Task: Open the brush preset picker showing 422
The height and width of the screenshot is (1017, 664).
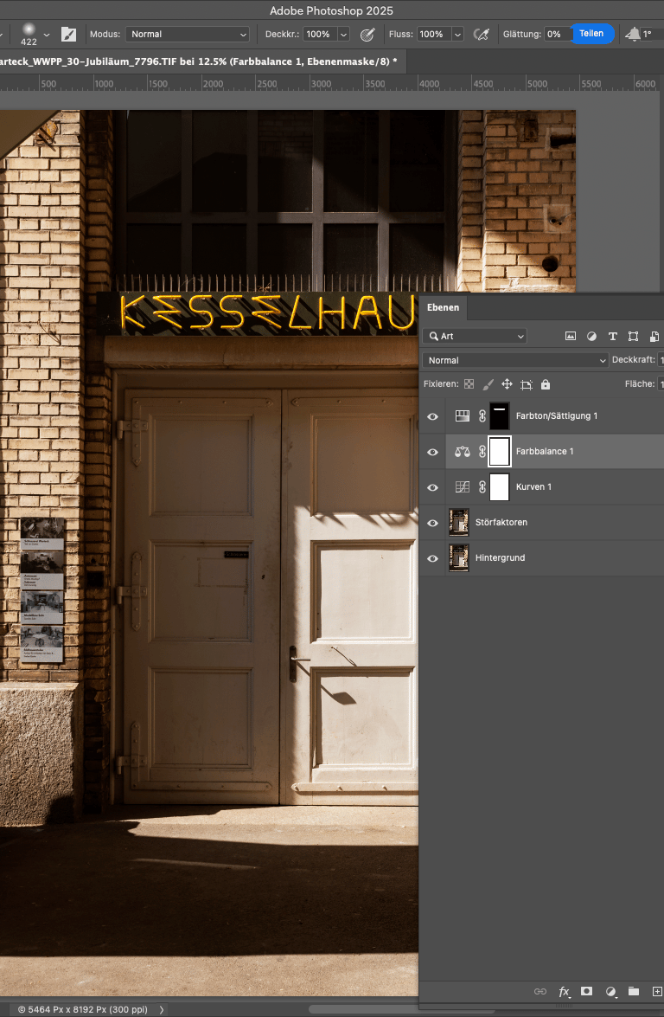Action: pos(35,34)
